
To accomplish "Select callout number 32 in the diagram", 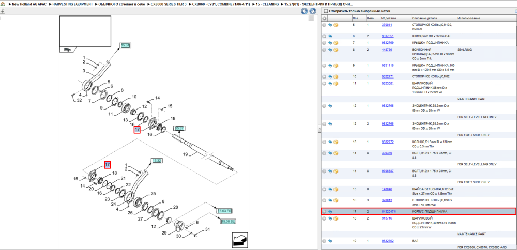I will [79, 100].
